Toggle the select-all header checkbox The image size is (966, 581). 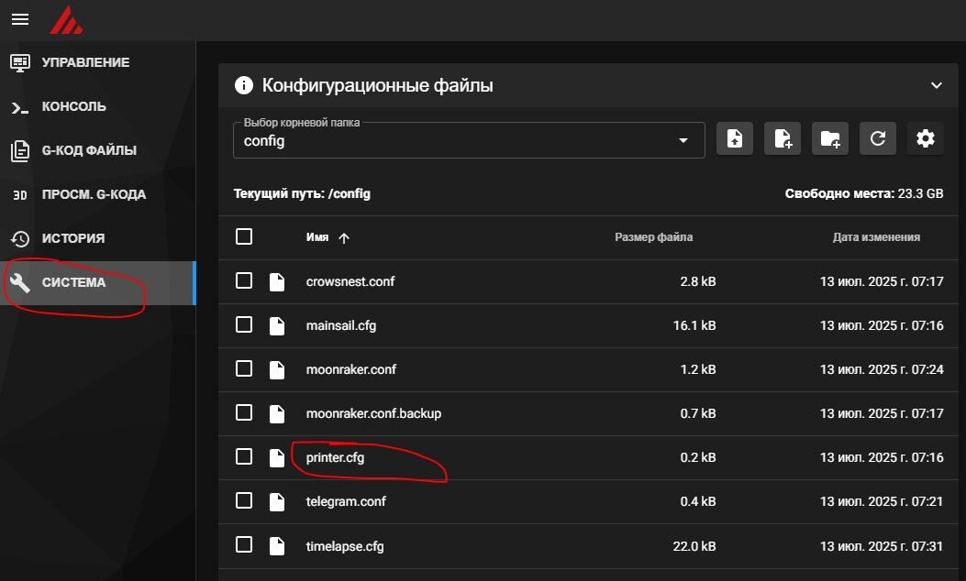244,236
